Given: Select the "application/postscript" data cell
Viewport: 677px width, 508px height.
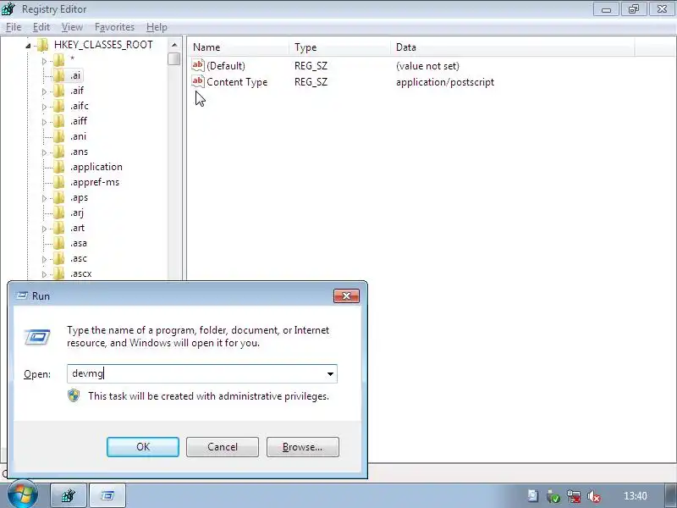Looking at the screenshot, I should click(x=445, y=82).
